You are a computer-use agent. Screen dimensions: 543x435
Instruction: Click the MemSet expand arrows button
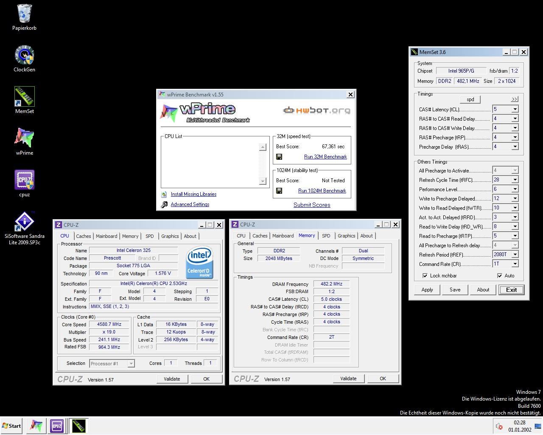tap(515, 99)
